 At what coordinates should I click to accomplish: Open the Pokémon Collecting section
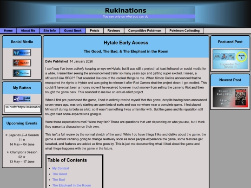[x=185, y=31]
